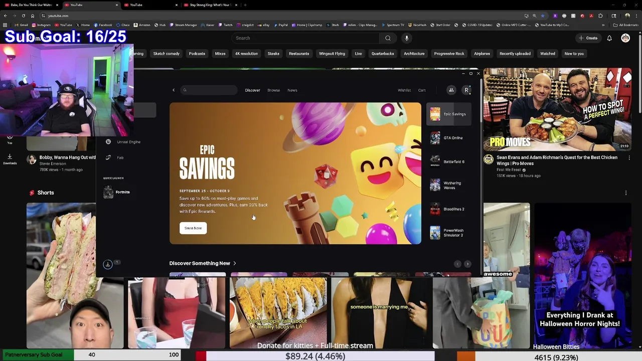
Task: Click Chrome address bar youtube.com
Action: pos(58,16)
